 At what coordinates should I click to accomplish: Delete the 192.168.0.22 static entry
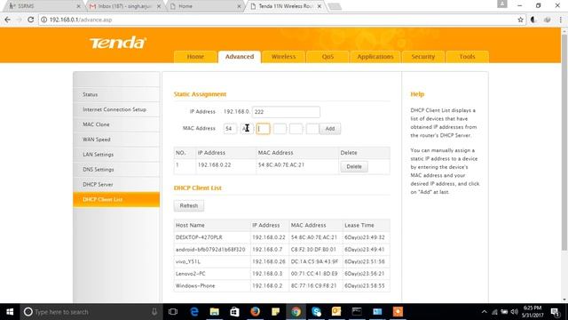[x=354, y=167]
